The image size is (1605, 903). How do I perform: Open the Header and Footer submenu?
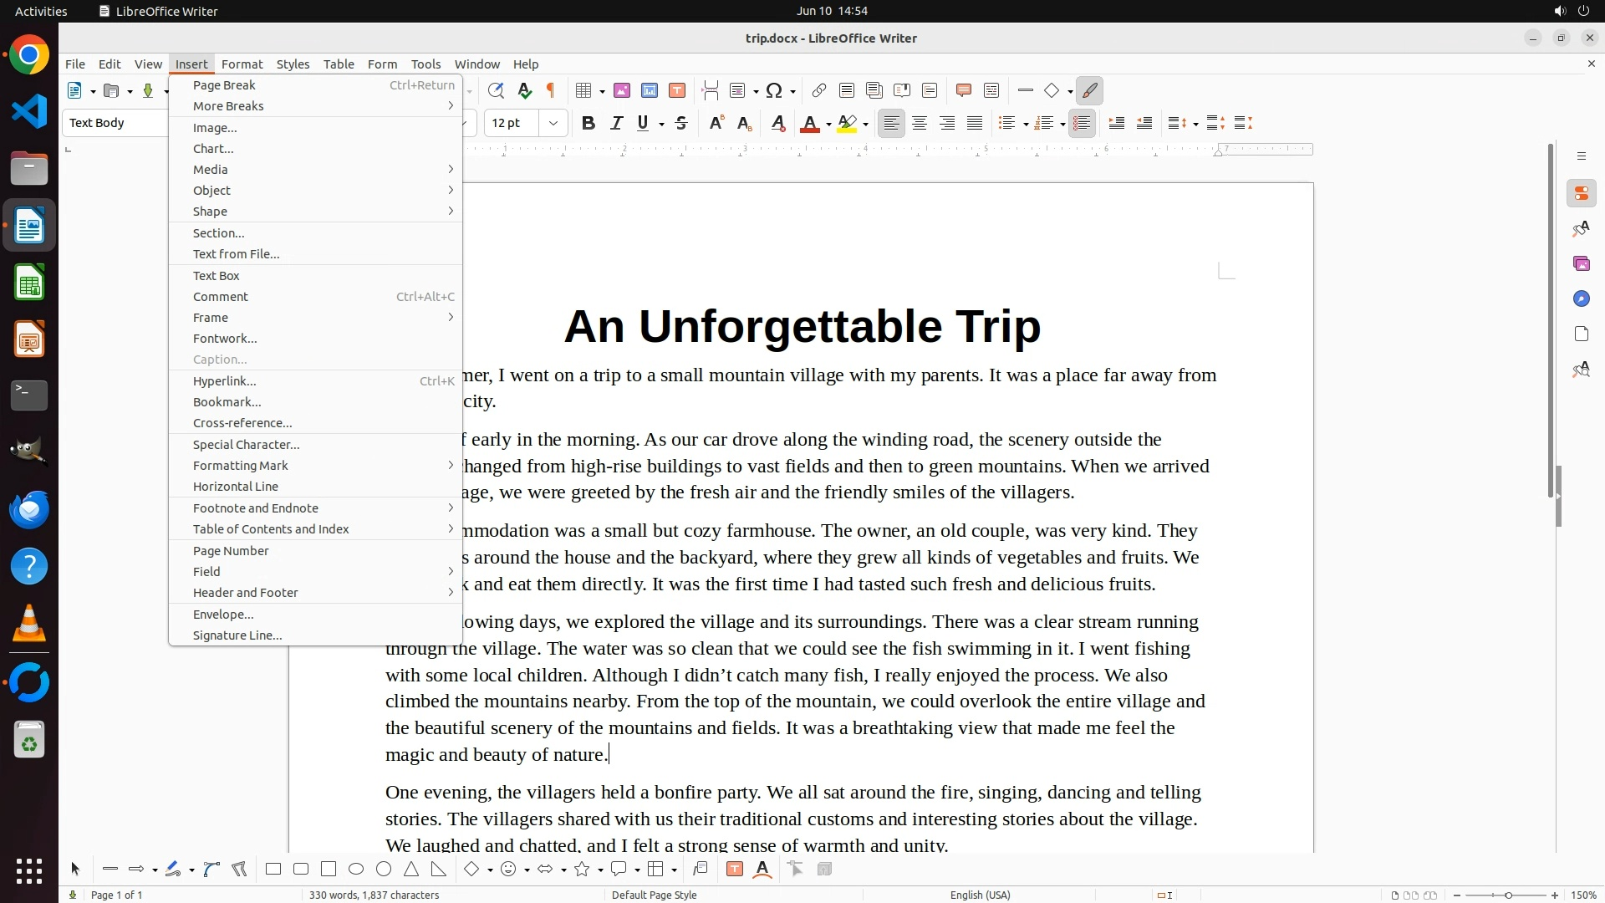245,592
